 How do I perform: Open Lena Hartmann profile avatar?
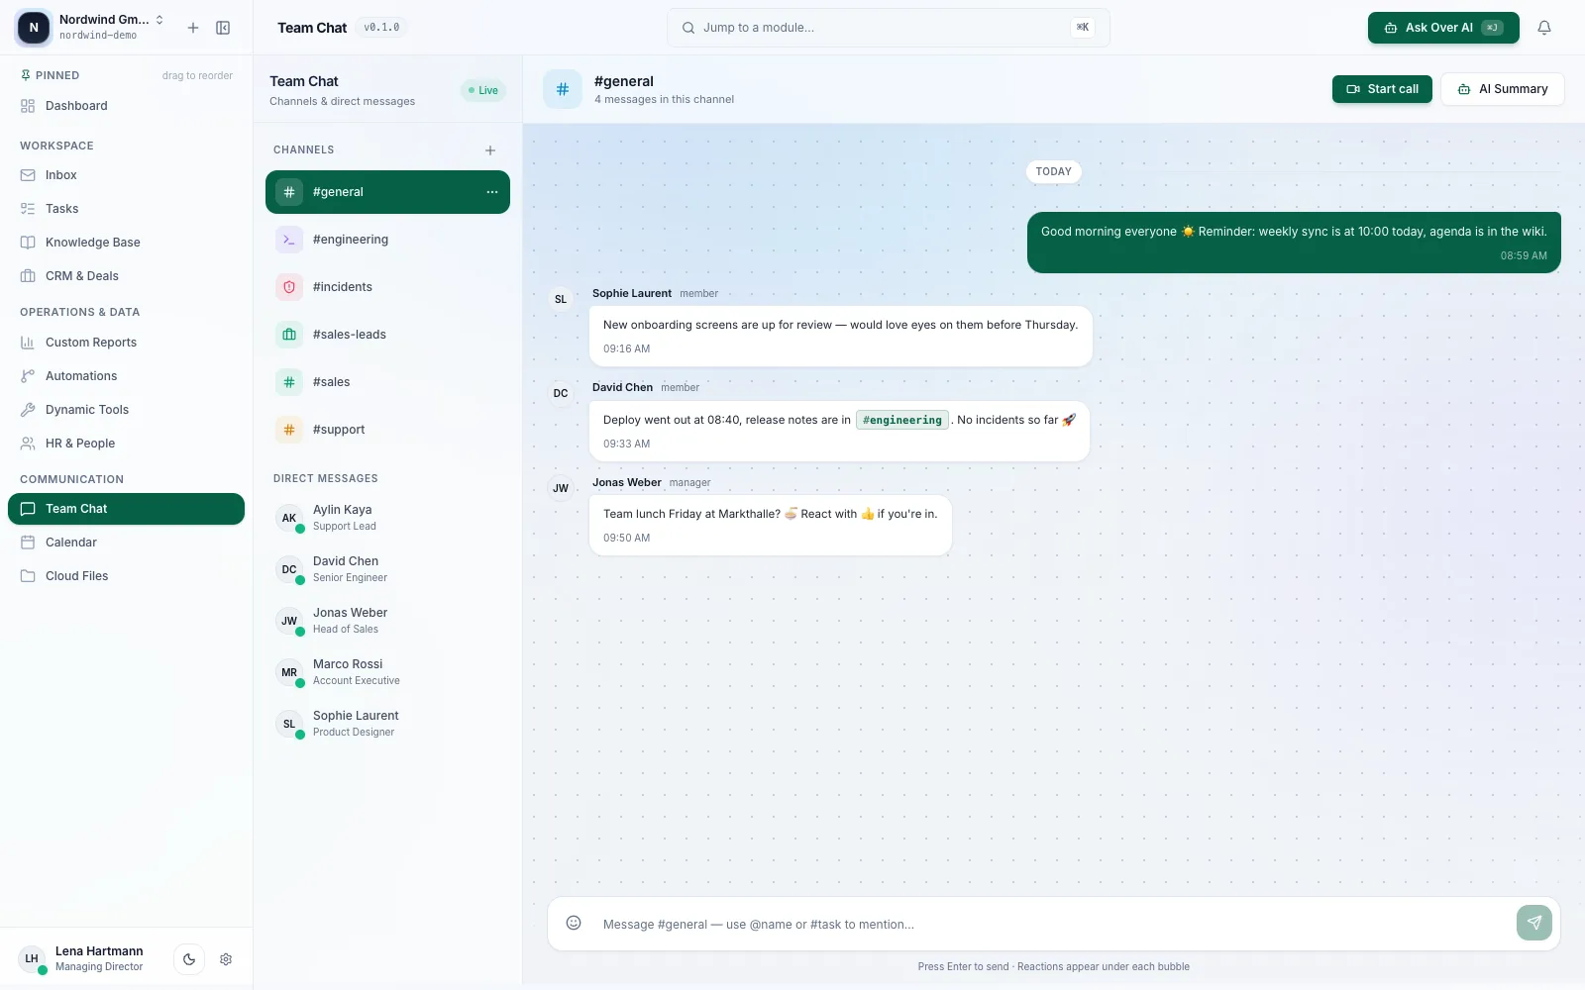(32, 958)
